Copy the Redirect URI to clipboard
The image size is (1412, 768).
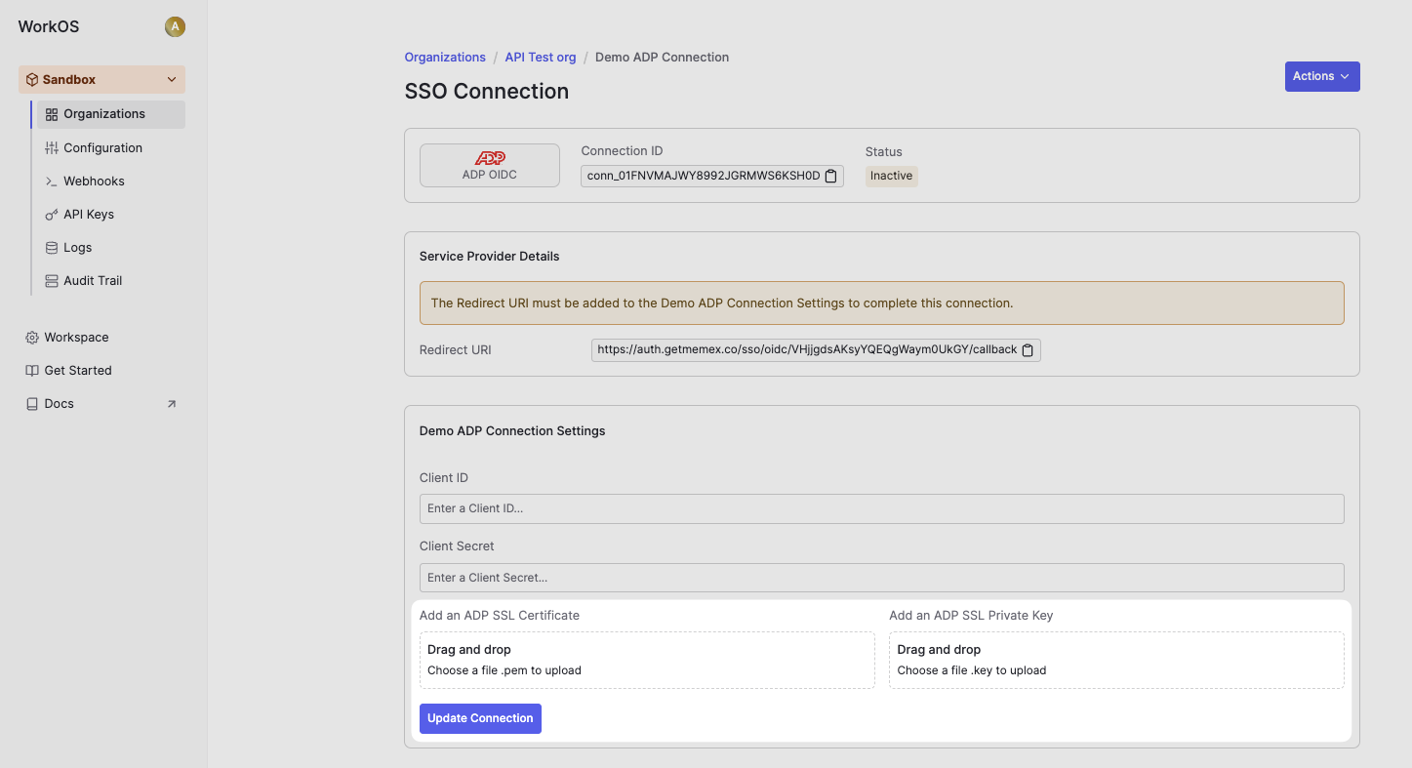1028,350
